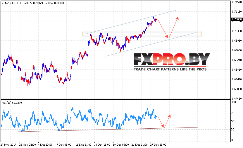
Task: Select the 0.68810 price axis label
Action: 237,69
